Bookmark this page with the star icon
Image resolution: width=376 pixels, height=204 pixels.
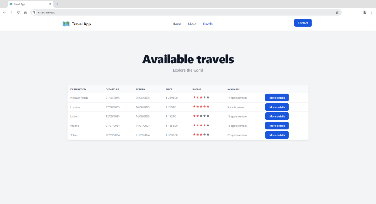tap(337, 12)
